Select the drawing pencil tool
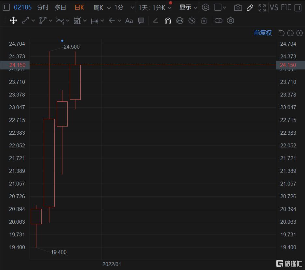305x270 pixels. [250, 7]
